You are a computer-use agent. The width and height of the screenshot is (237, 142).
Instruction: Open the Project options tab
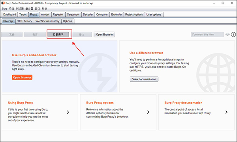[x=134, y=15]
